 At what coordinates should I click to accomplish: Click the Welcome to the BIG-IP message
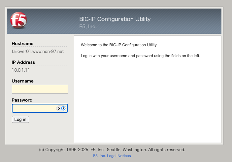119,45
